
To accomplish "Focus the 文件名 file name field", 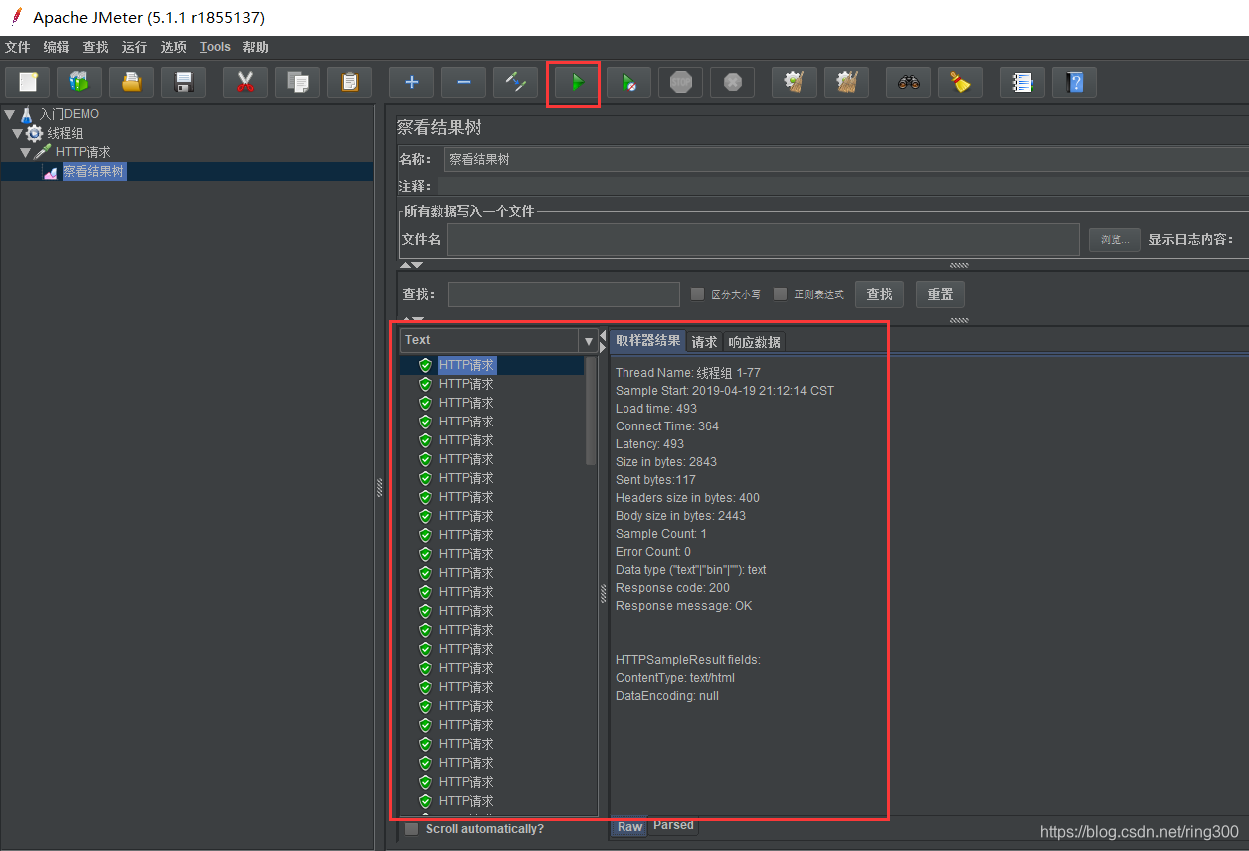I will 763,239.
